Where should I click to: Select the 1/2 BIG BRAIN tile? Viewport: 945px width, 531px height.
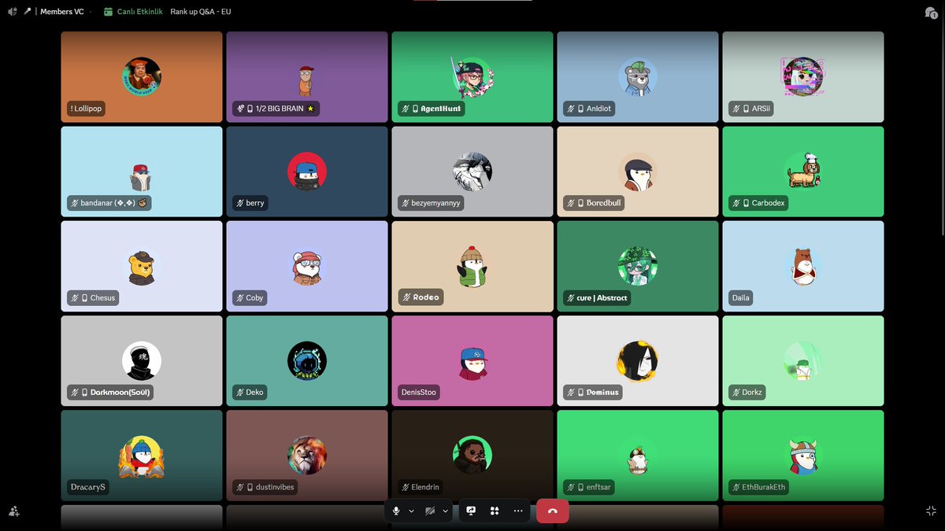307,77
